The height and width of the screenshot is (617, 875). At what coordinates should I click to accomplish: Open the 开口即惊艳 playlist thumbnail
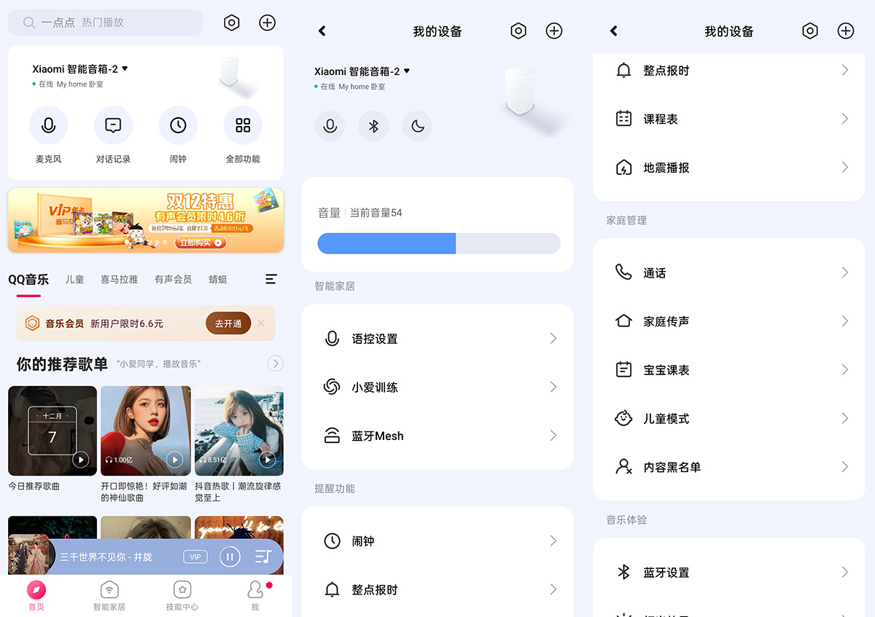[x=146, y=431]
